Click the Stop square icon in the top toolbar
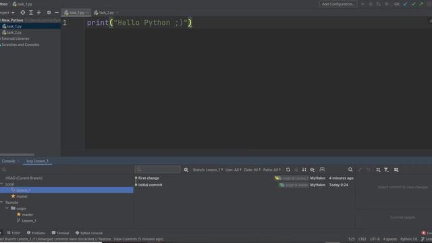Image resolution: width=432 pixels, height=243 pixels. coord(387,4)
